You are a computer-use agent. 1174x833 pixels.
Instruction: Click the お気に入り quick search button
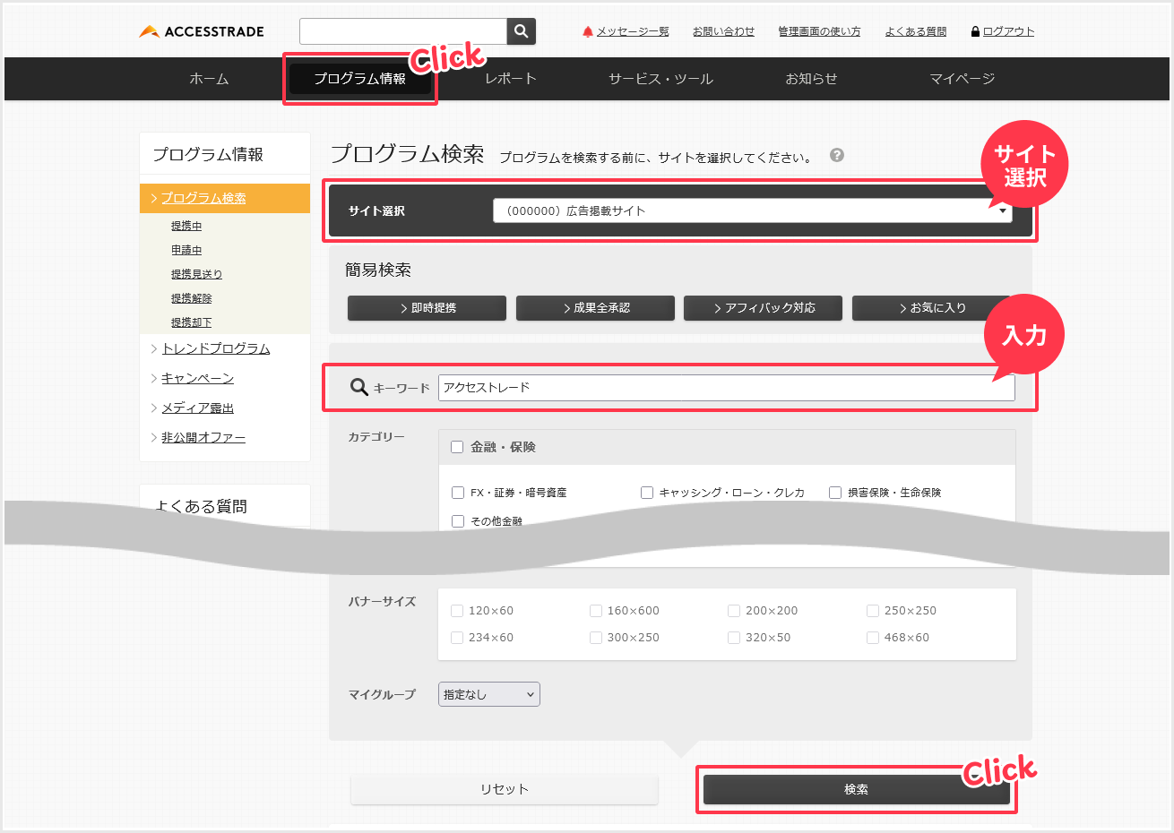tap(931, 308)
